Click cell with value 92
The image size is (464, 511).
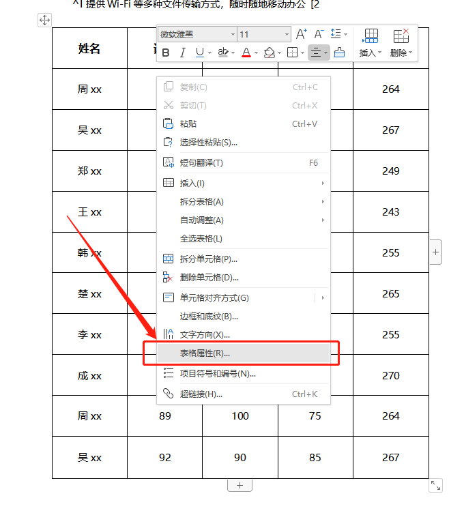pyautogui.click(x=165, y=457)
